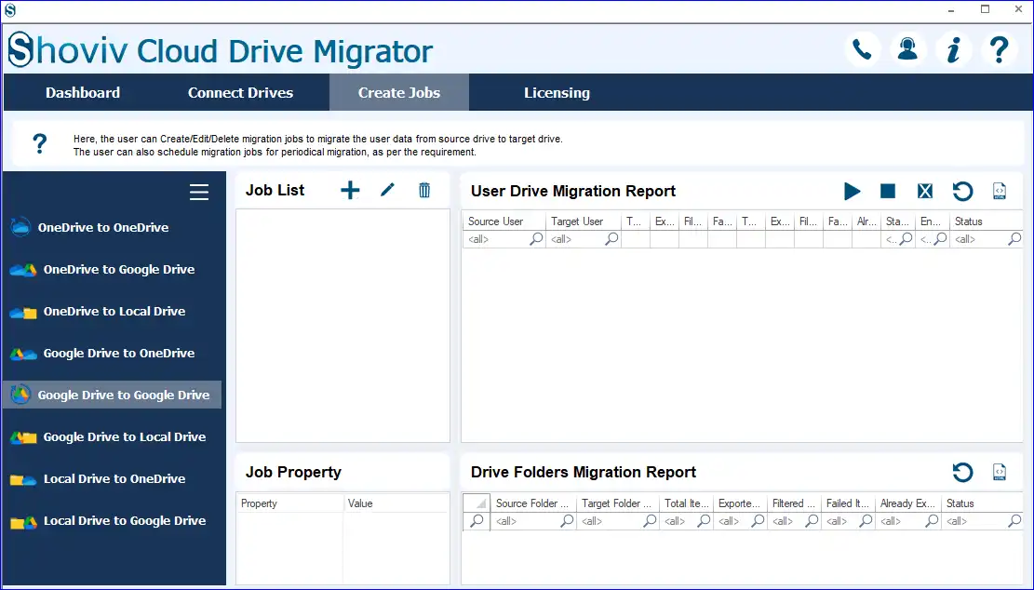Open the Licensing tab
Viewport: 1034px width, 590px height.
click(x=557, y=92)
